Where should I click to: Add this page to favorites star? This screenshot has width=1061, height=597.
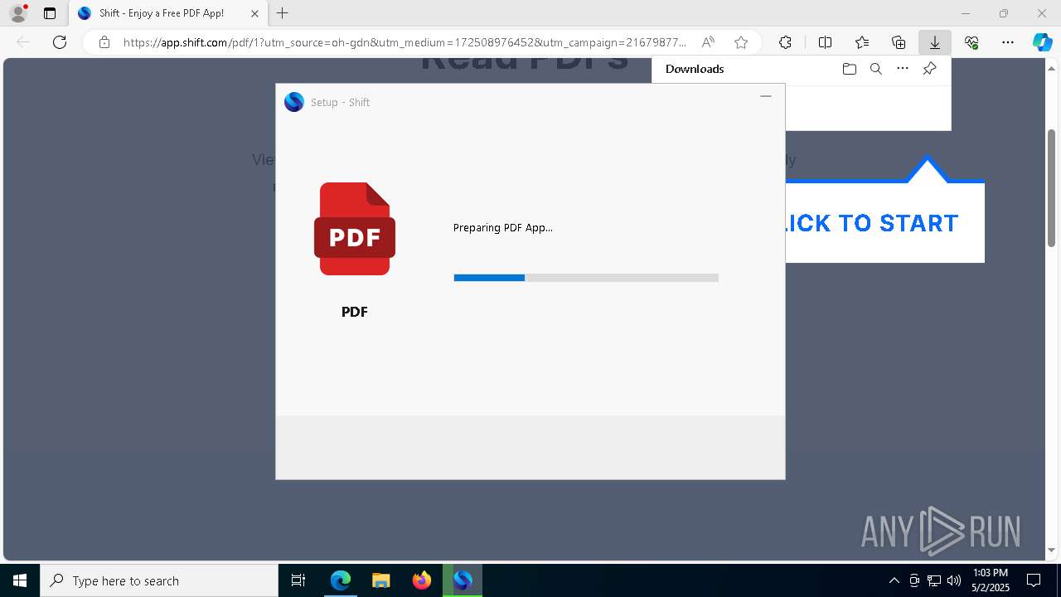click(741, 42)
